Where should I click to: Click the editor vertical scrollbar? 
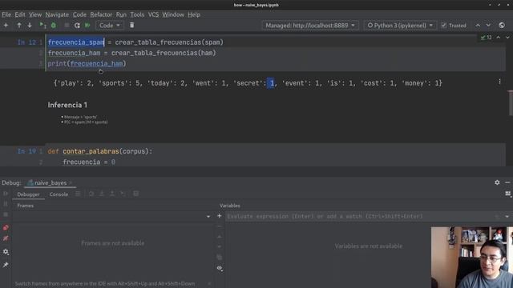pos(511,102)
